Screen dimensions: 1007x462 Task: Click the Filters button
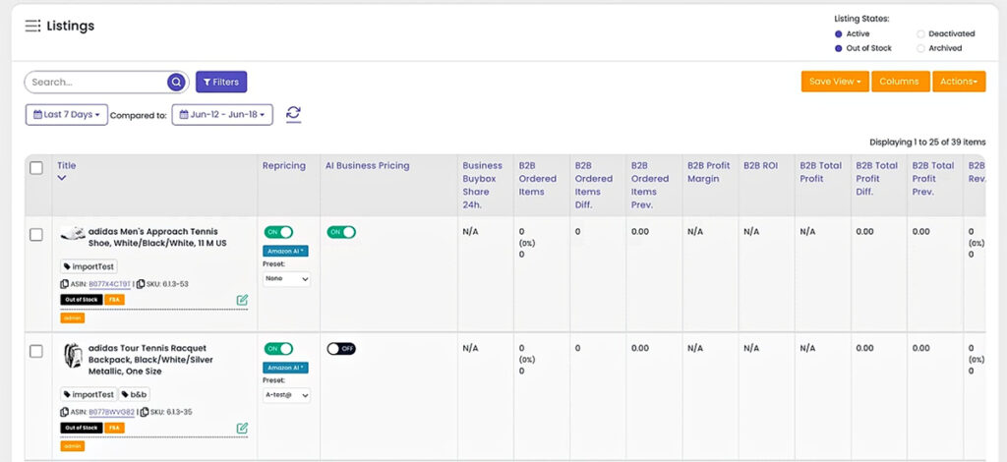pos(221,83)
